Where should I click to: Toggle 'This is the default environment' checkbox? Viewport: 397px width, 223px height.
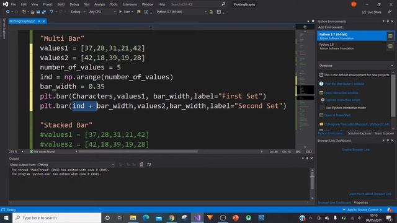321,75
